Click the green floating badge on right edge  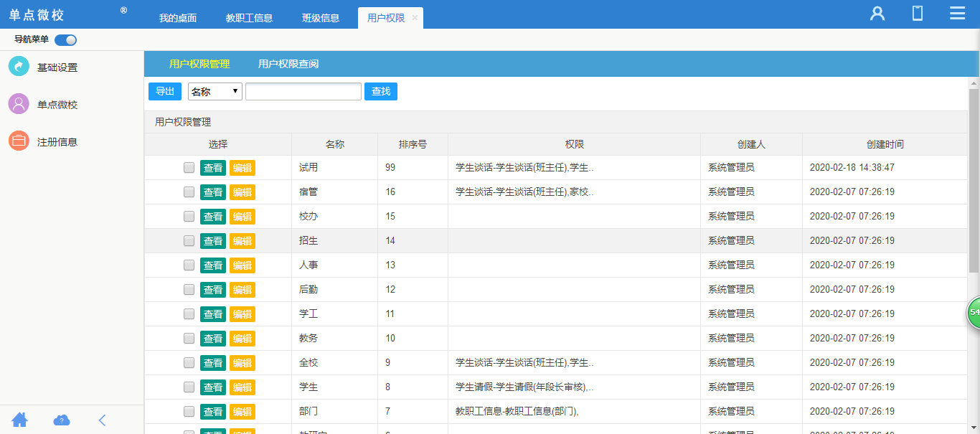pyautogui.click(x=974, y=313)
